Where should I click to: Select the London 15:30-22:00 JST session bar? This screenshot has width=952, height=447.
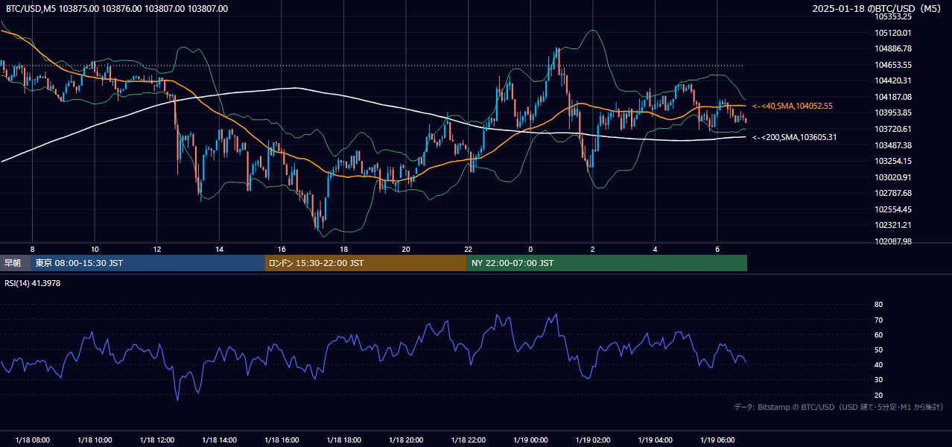coord(365,263)
